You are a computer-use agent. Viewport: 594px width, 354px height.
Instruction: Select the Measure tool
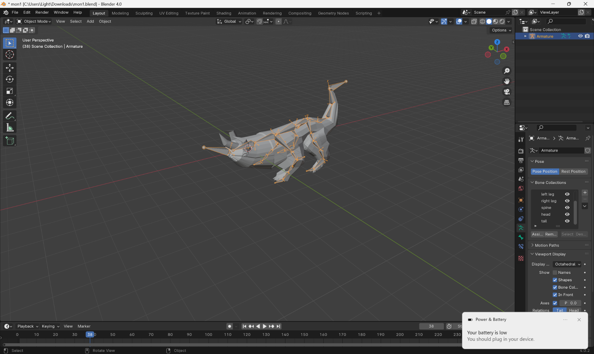10,128
